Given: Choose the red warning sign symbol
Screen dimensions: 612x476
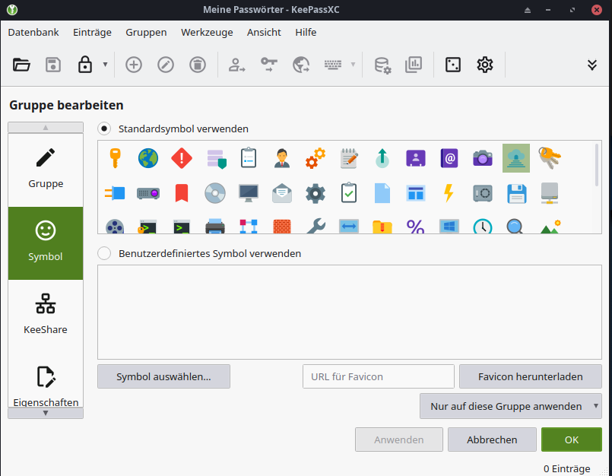Looking at the screenshot, I should pyautogui.click(x=182, y=158).
